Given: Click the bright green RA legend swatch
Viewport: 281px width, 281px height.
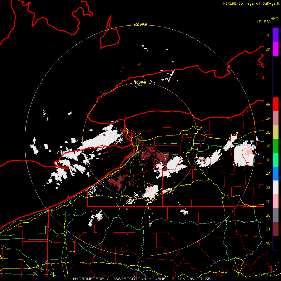Looking at the screenshot, I should [276, 160].
